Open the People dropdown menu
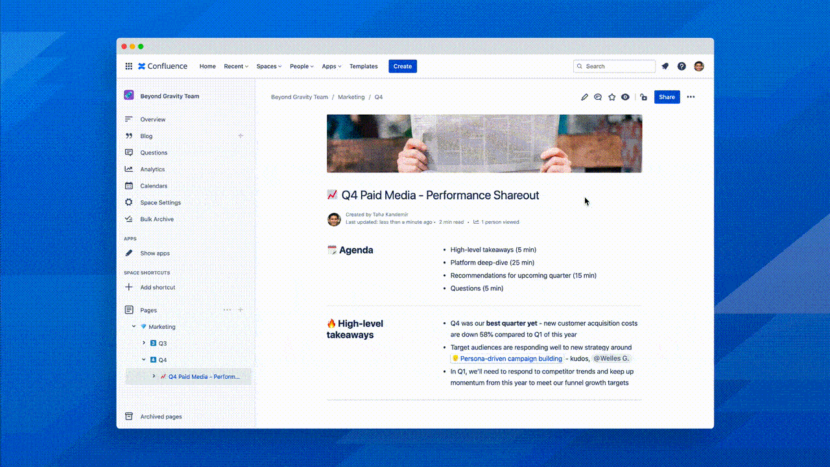Screen dimensions: 830x467 tap(302, 66)
